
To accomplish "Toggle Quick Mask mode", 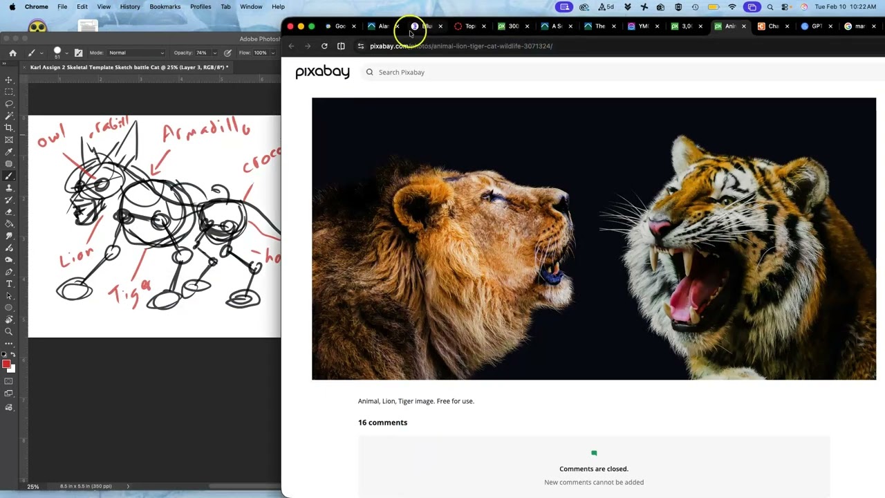I will (x=9, y=381).
